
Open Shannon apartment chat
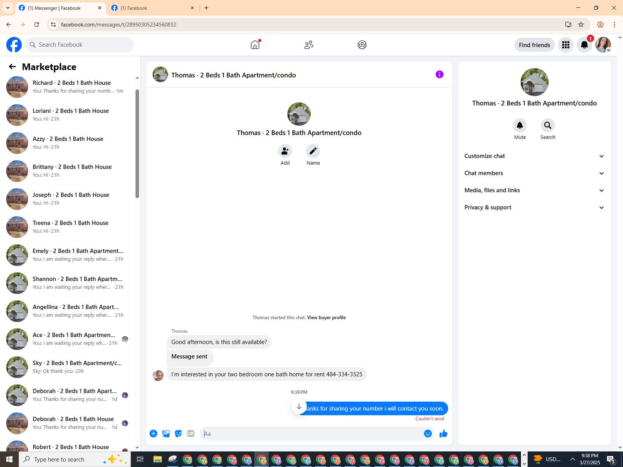68,283
